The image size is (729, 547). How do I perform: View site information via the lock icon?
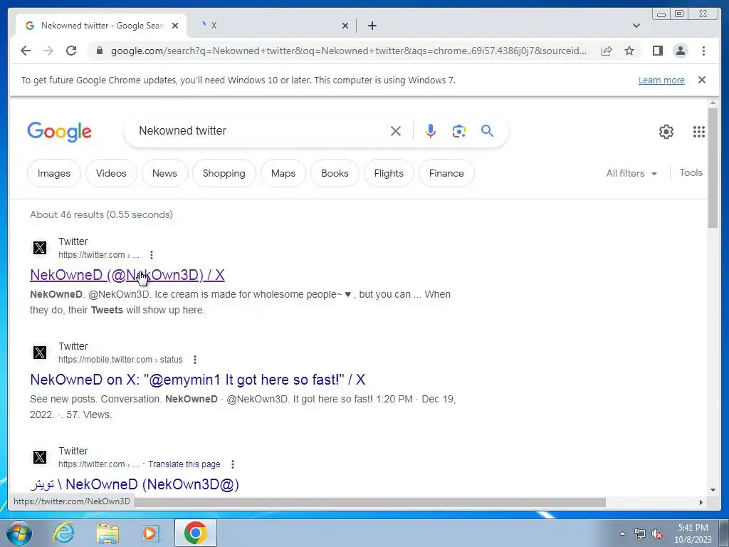point(99,51)
